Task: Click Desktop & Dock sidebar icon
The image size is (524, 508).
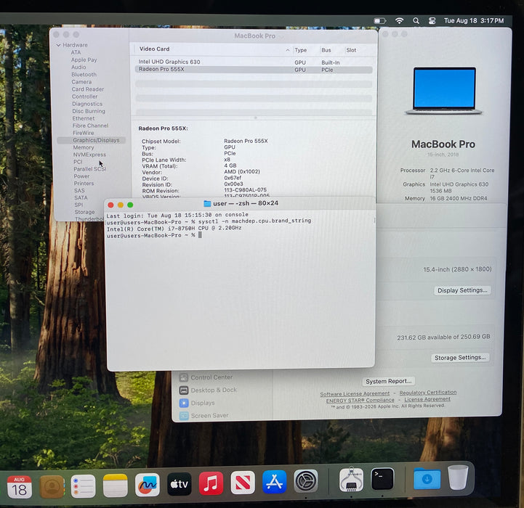Action: click(x=183, y=390)
